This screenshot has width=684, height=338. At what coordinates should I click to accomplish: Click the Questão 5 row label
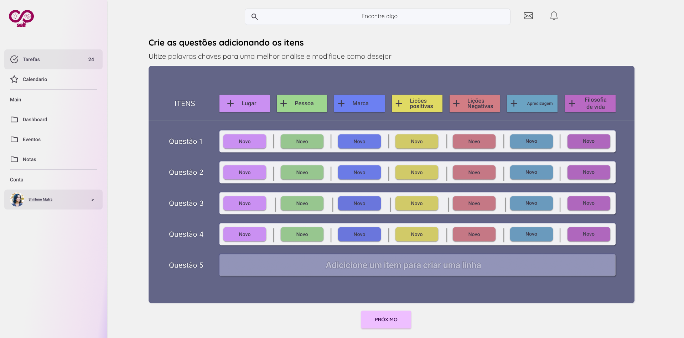(186, 265)
